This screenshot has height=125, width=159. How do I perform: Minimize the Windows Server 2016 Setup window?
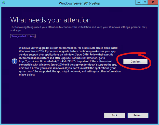click(x=139, y=3)
